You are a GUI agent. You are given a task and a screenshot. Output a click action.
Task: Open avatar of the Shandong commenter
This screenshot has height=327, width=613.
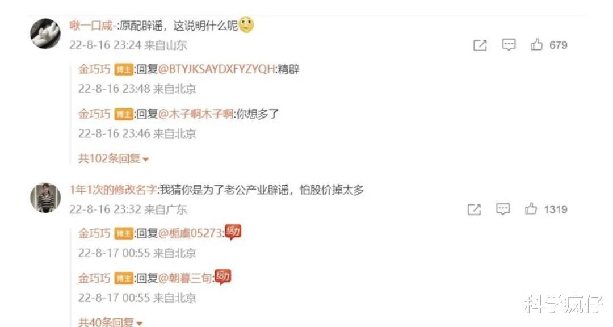(x=45, y=33)
